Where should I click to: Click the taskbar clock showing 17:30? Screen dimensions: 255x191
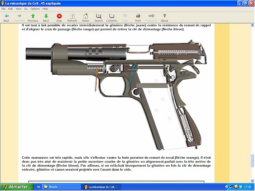coord(247,187)
